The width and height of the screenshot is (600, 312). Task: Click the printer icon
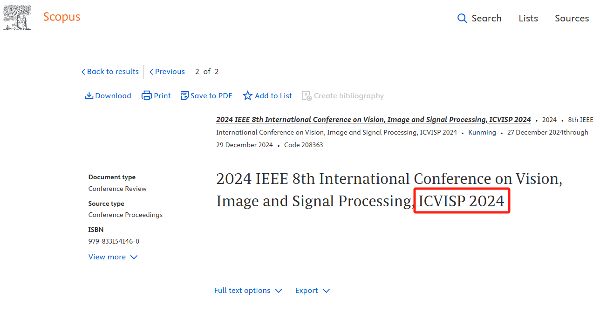click(x=147, y=96)
